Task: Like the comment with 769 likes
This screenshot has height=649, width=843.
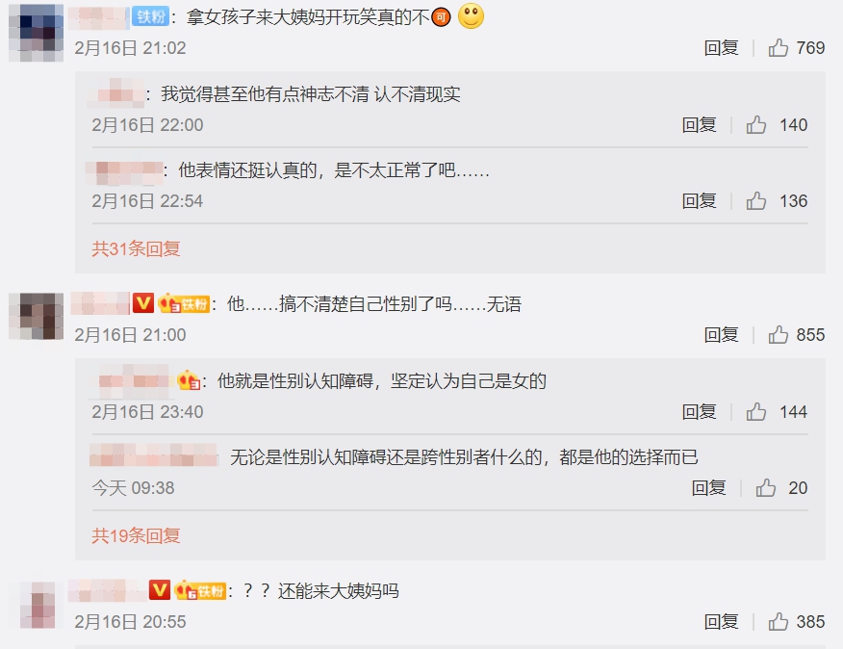Action: [778, 48]
